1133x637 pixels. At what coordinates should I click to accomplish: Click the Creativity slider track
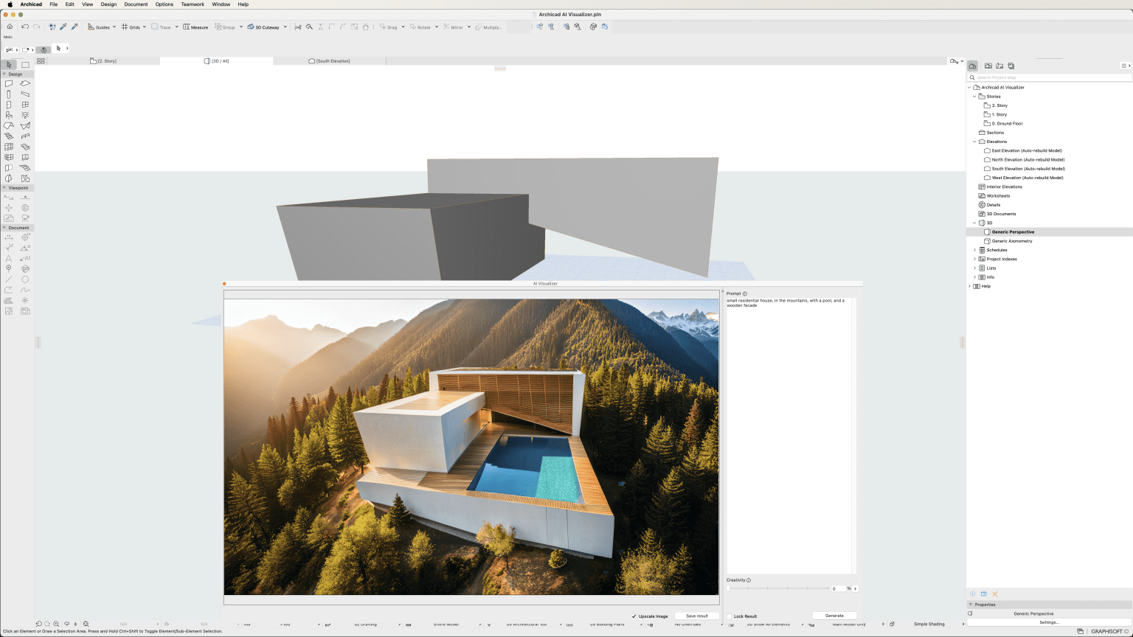tap(778, 588)
